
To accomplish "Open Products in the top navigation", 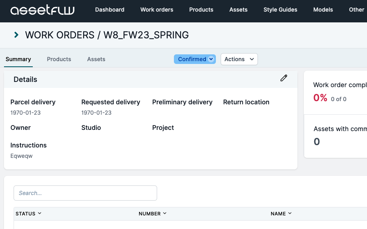I will (x=201, y=10).
